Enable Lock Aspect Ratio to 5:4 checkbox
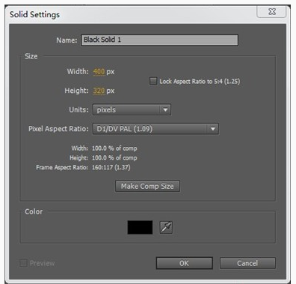 153,81
